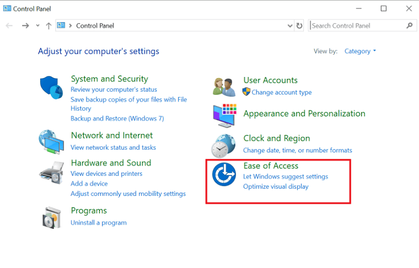Click the Hardware and Sound printer icon
Image resolution: width=419 pixels, height=268 pixels.
51,171
